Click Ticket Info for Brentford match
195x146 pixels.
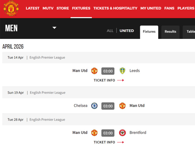[105, 142]
